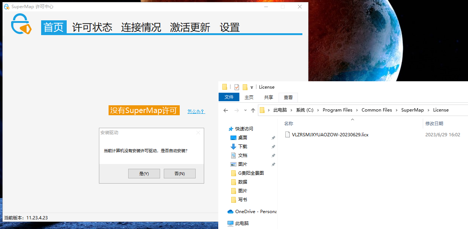Expand the chevron before 此电脑 in breadcrumb
Image resolution: width=468 pixels, height=229 pixels.
pyautogui.click(x=269, y=110)
